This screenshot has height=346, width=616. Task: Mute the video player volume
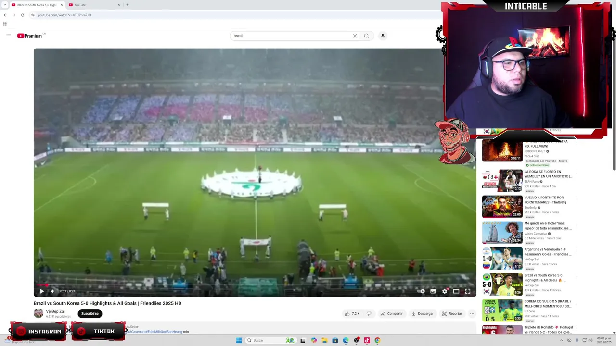coord(52,291)
